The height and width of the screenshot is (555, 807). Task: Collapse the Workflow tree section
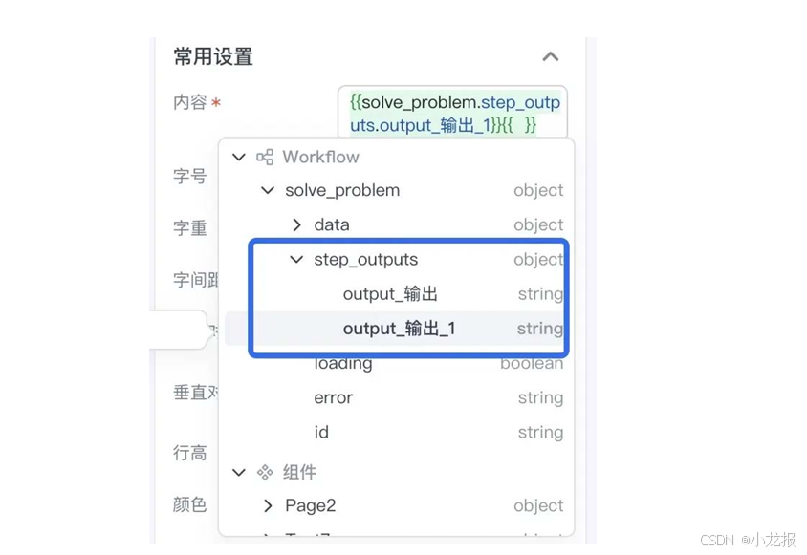point(238,157)
